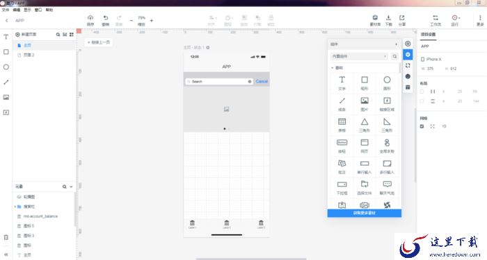Select the Circle tool in left toolbar
487x260 pixels.
[6, 67]
